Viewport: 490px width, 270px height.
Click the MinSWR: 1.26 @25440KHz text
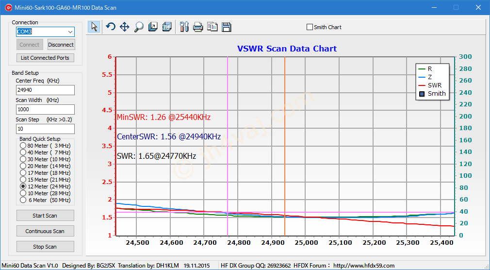164,118
